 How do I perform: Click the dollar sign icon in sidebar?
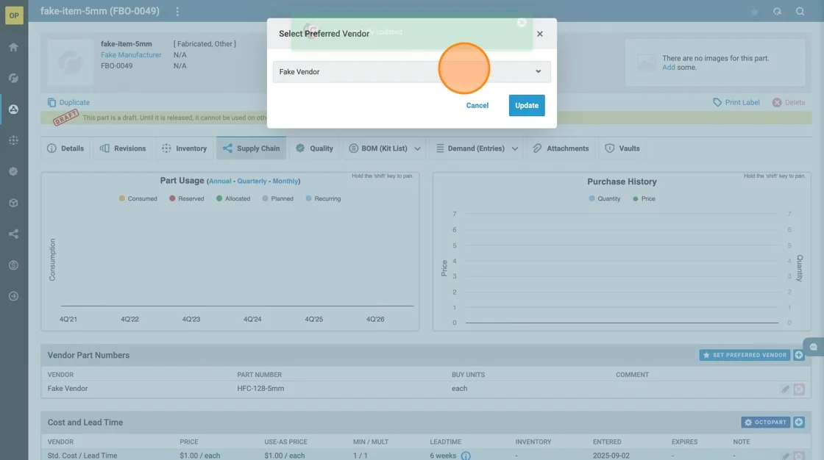(13, 265)
